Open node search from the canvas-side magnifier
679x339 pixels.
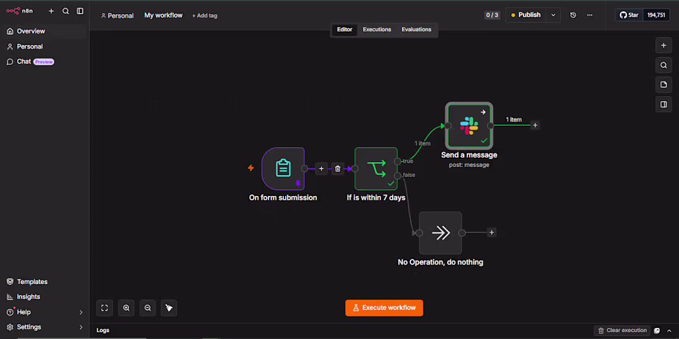pos(664,65)
